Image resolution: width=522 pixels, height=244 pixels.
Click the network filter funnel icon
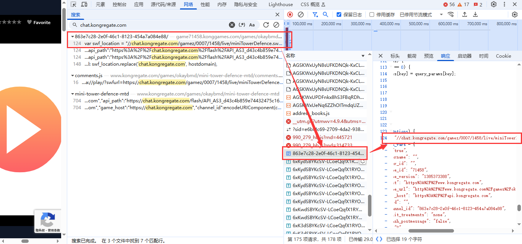[315, 15]
